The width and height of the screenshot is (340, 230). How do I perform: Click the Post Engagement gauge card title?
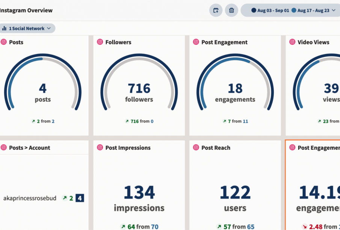click(224, 42)
